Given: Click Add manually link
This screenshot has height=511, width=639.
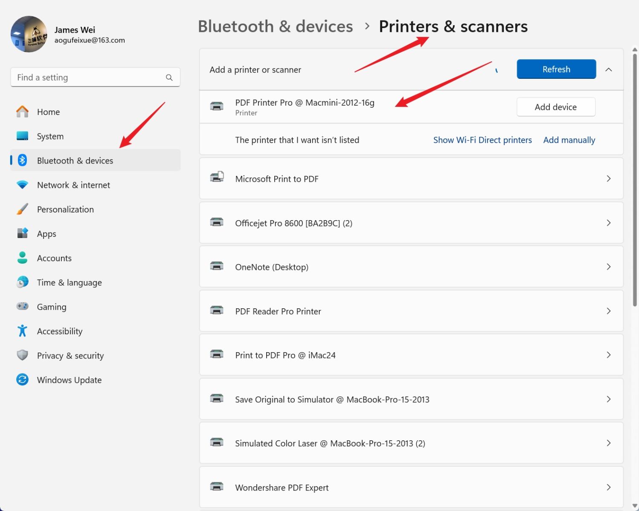Looking at the screenshot, I should (x=569, y=140).
